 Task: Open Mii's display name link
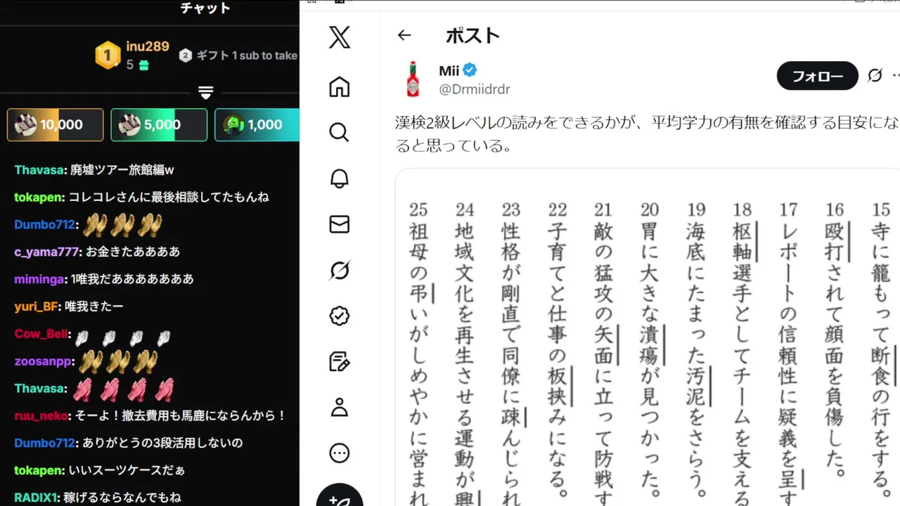click(x=449, y=70)
